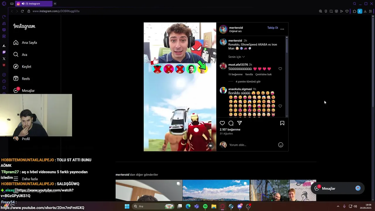Expand 4 yanıtın tümünü gör replies
The width and height of the screenshot is (375, 211).
(x=248, y=81)
